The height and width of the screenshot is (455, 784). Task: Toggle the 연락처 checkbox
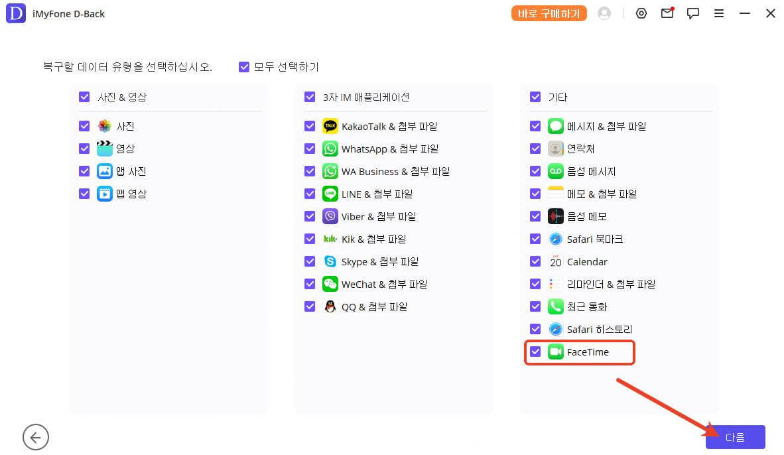pos(535,149)
